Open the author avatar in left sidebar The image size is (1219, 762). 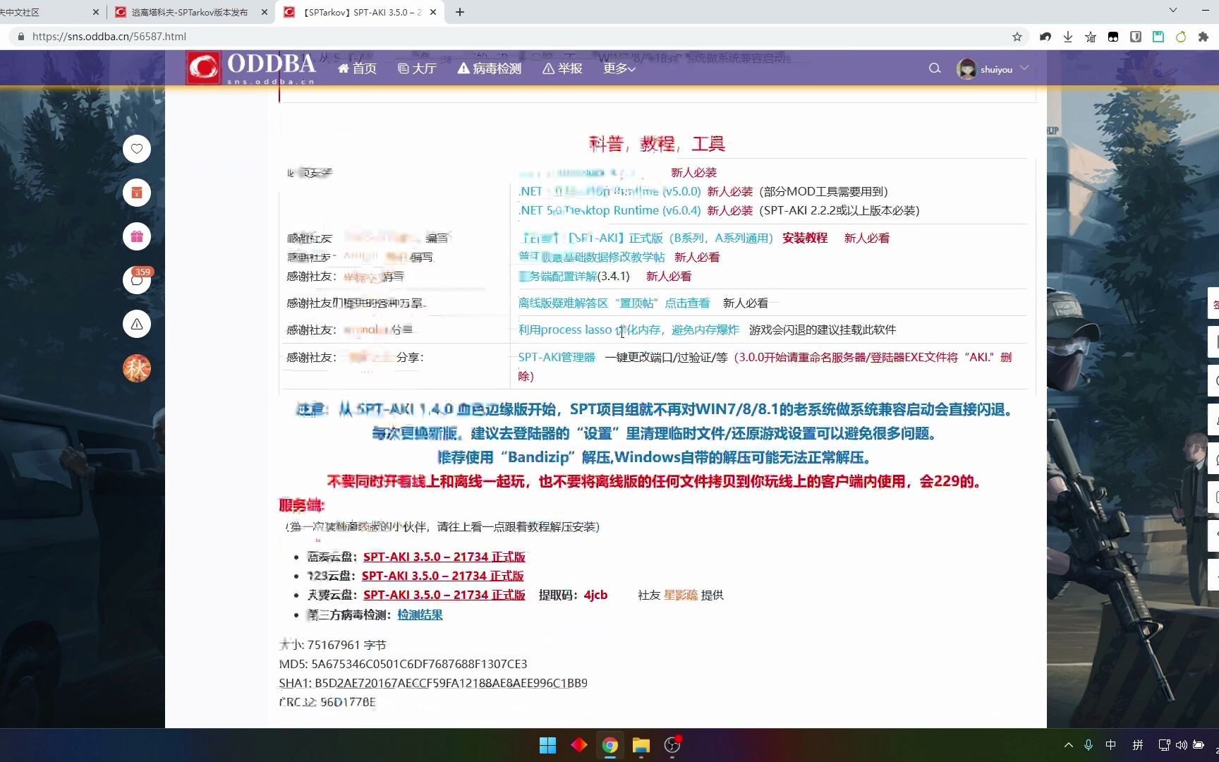[x=137, y=368]
